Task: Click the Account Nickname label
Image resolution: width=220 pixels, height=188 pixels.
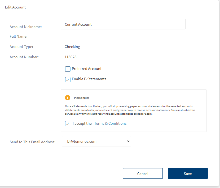Action: [26, 27]
